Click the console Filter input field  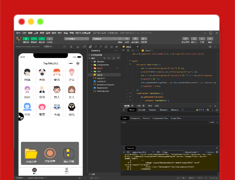(x=172, y=152)
